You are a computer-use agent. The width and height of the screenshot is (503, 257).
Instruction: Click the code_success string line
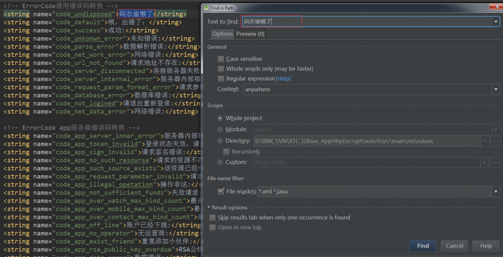[x=81, y=30]
